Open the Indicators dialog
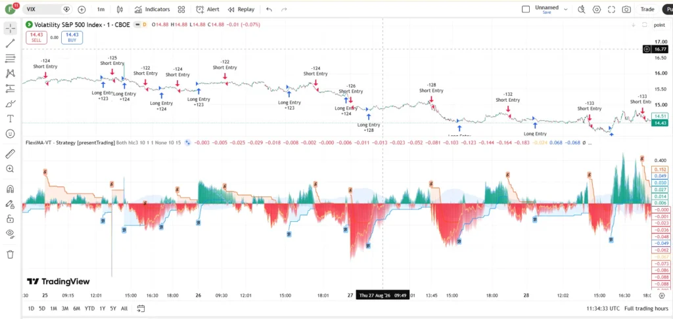This screenshot has width=673, height=319. [152, 9]
